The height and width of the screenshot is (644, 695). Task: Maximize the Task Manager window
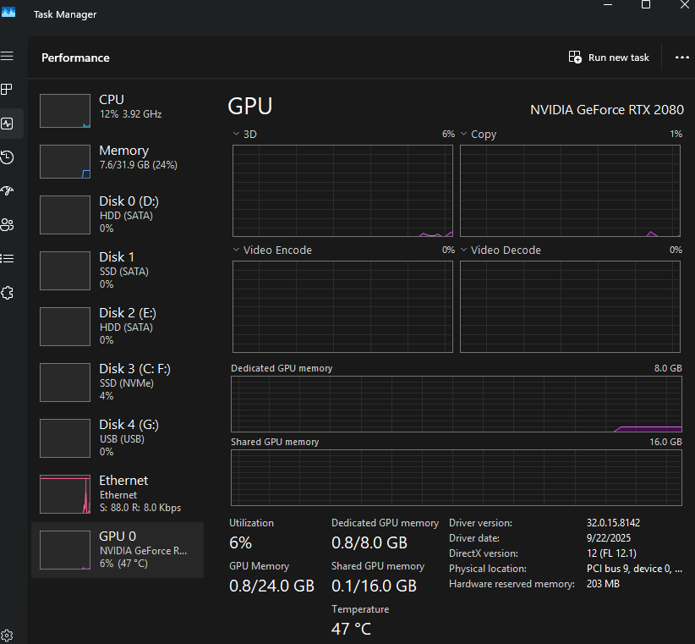(x=646, y=5)
